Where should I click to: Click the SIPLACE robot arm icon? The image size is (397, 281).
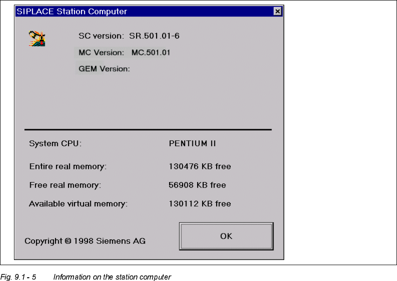37,39
